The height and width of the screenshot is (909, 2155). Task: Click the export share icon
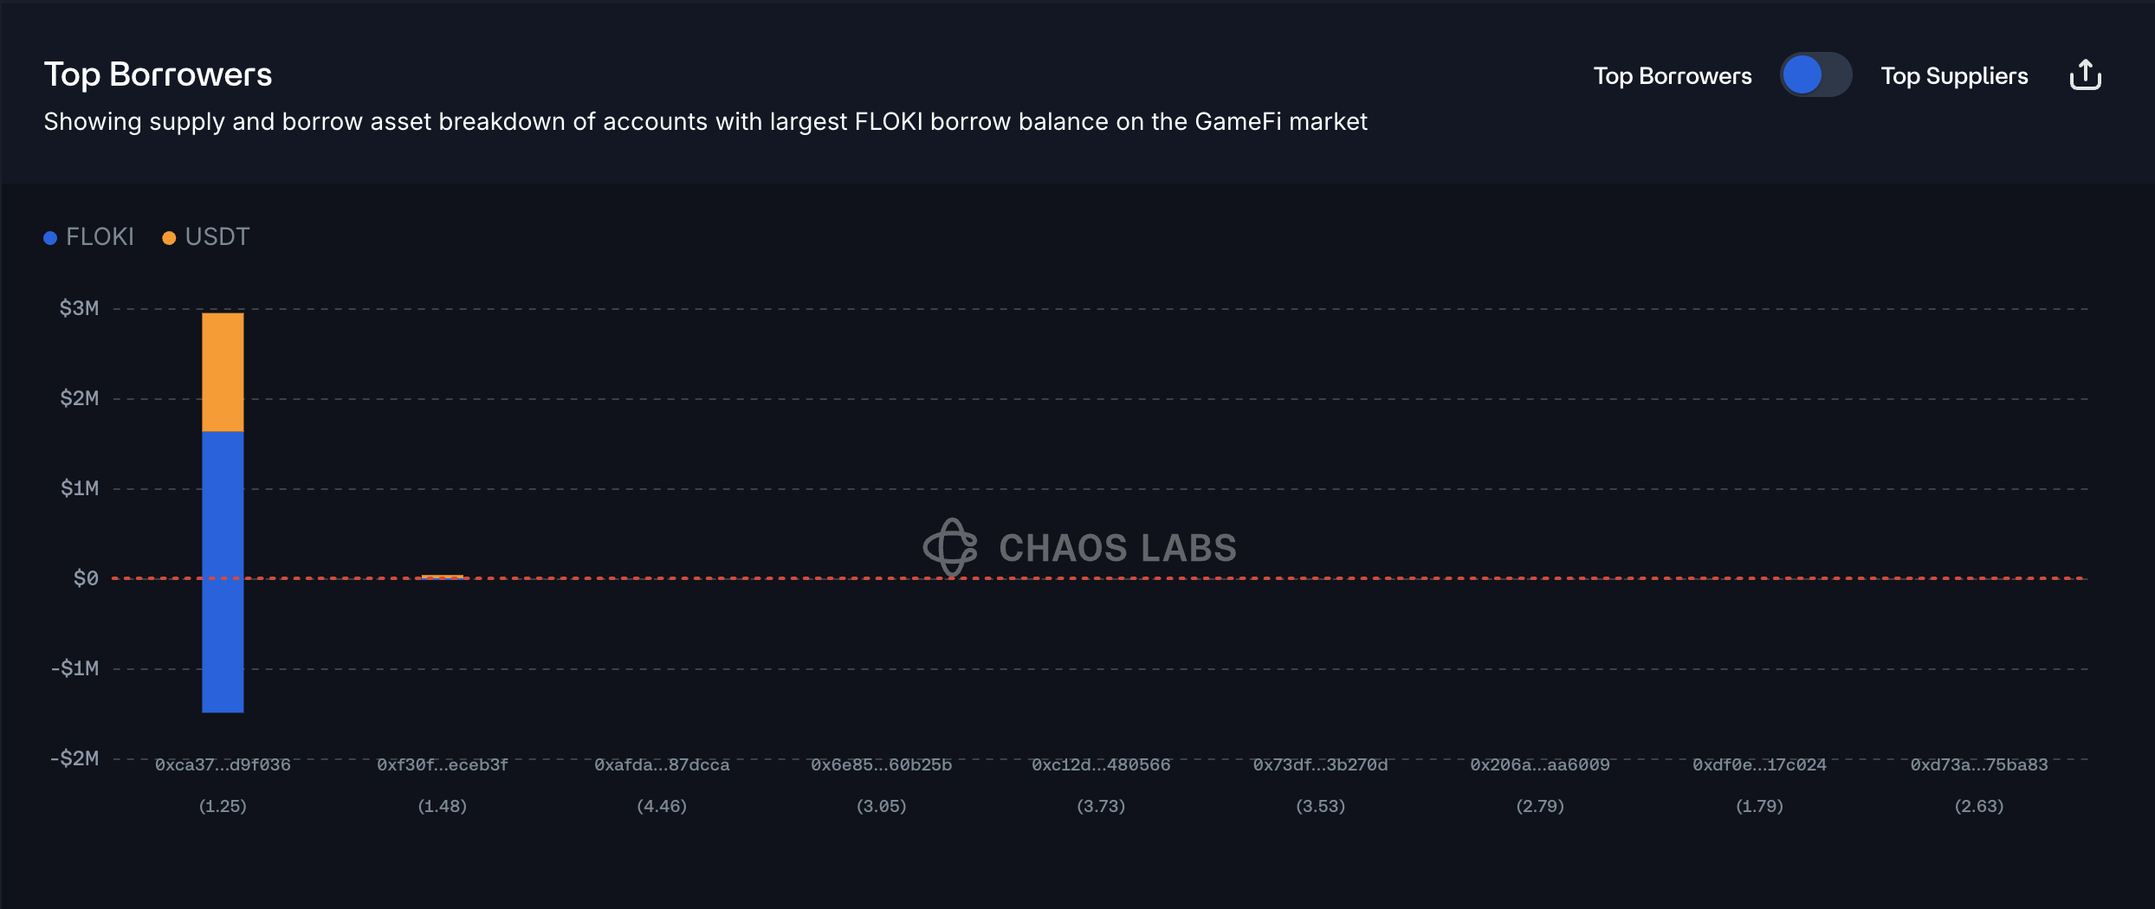(2085, 75)
